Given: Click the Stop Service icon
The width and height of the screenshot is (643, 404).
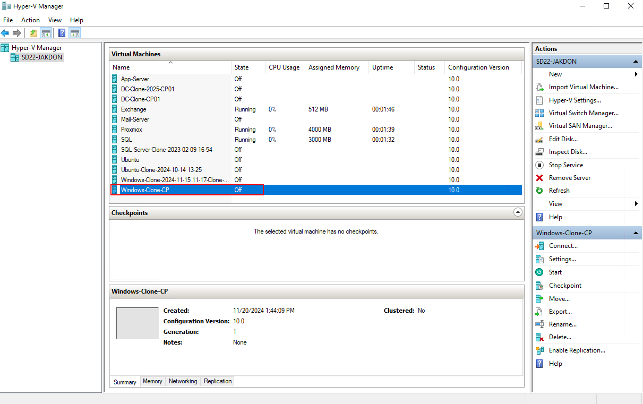Looking at the screenshot, I should click(x=539, y=165).
